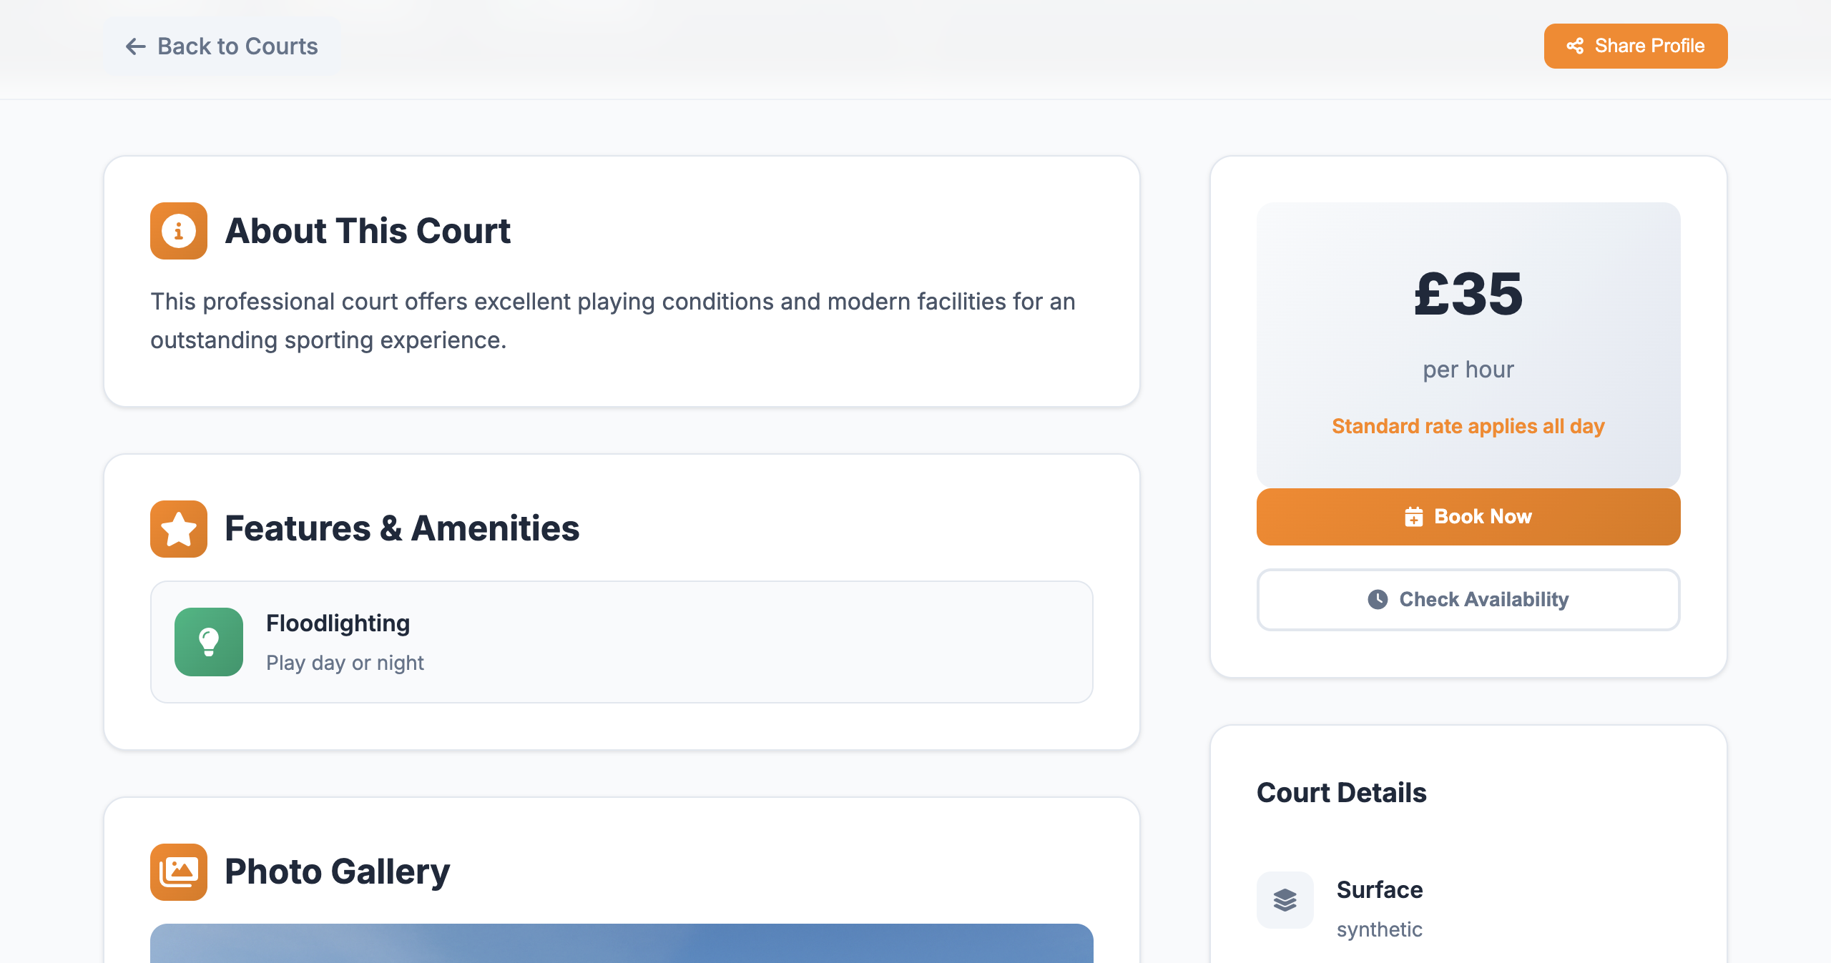Image resolution: width=1831 pixels, height=963 pixels.
Task: Click the back arrow next to Back to Courts
Action: [x=135, y=46]
